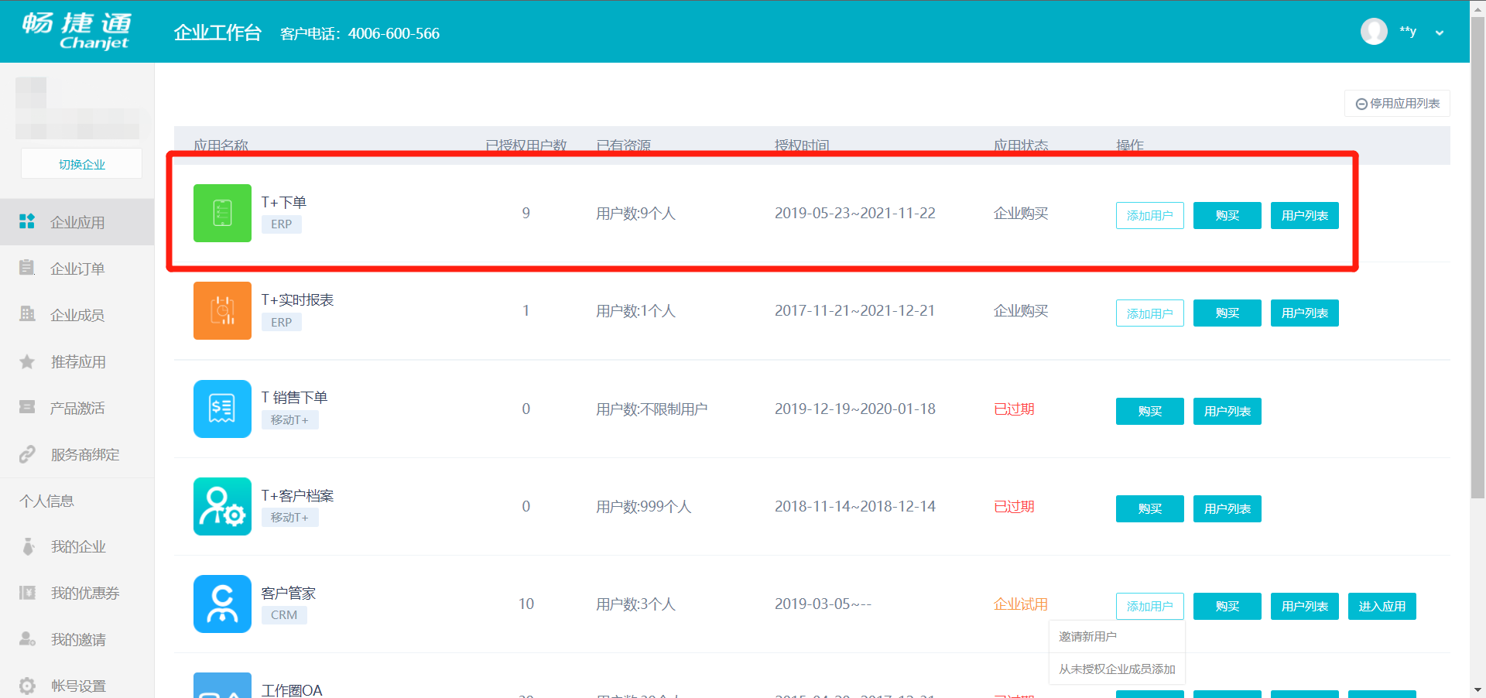The width and height of the screenshot is (1486, 698).
Task: Open 用户列表 for T+实时报表
Action: point(1304,313)
